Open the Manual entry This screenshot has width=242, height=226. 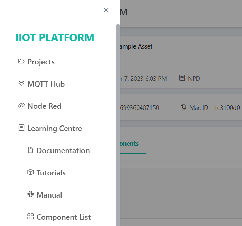pos(49,195)
